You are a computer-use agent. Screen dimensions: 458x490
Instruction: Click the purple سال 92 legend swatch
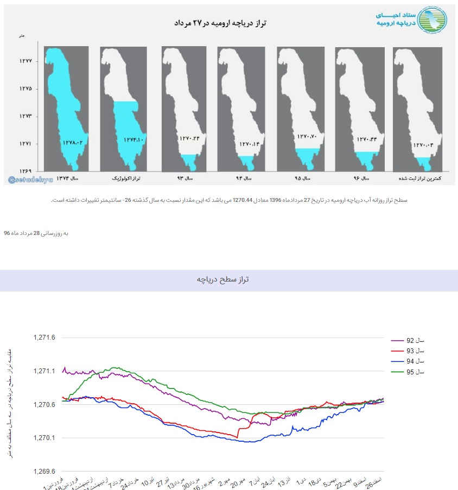pos(397,340)
